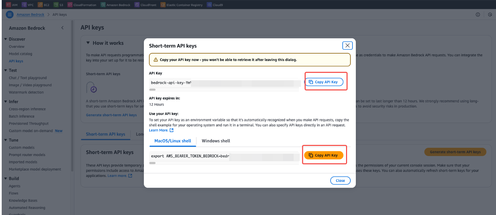Image resolution: width=496 pixels, height=215 pixels.
Task: Open the Amazon Bedrock favorites shortcut
Action: [116, 5]
